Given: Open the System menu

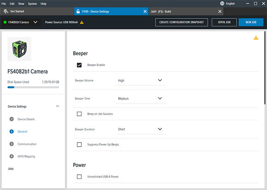Looking at the screenshot, I should pos(32,4).
